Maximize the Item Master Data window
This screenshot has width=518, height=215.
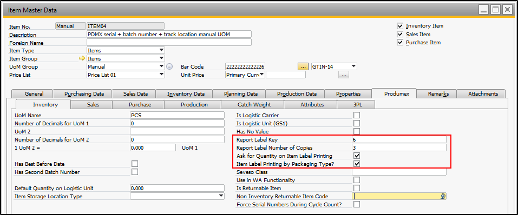(x=495, y=10)
